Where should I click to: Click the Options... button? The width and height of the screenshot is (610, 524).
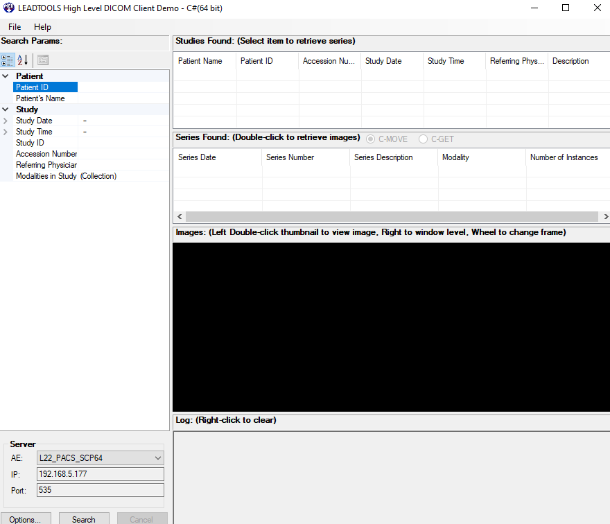coord(26,519)
